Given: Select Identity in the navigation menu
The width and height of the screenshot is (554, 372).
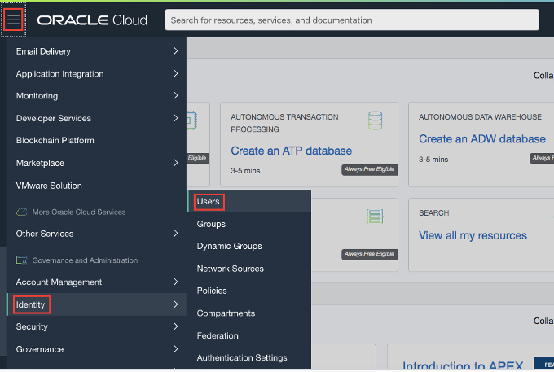Looking at the screenshot, I should 31,304.
